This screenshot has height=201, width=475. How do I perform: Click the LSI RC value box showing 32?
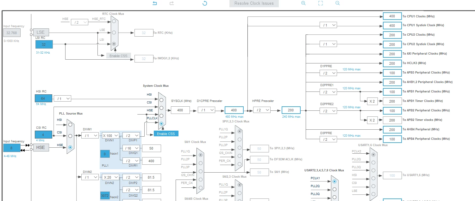coord(44,44)
